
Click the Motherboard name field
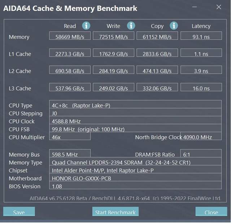(136, 178)
